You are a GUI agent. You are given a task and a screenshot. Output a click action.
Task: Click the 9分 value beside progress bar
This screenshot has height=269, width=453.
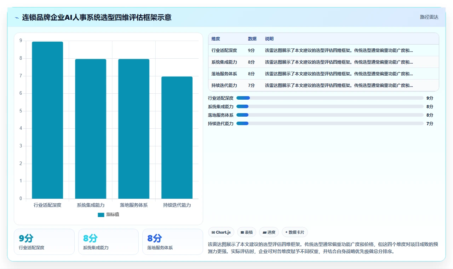(x=430, y=98)
